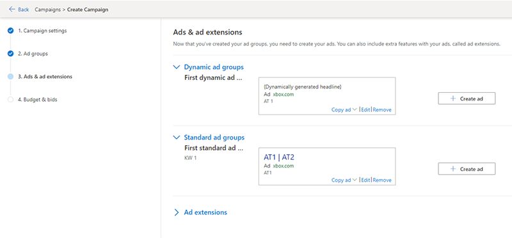Open Copy ad dropdown for dynamic ad
This screenshot has width=512, height=238.
point(355,109)
